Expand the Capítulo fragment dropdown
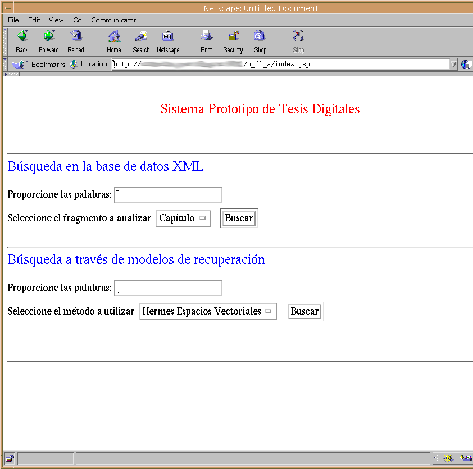This screenshot has width=473, height=469. [x=183, y=218]
